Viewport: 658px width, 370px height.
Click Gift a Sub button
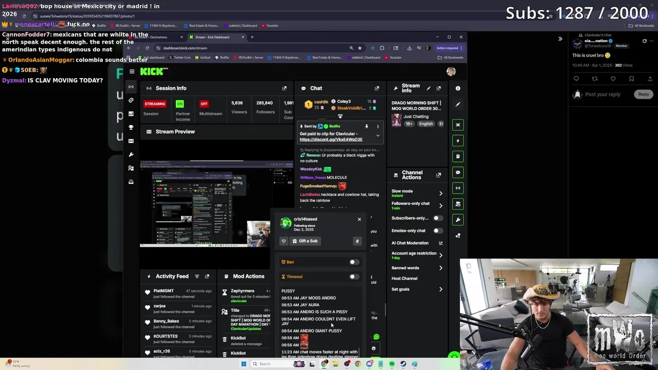click(x=305, y=241)
